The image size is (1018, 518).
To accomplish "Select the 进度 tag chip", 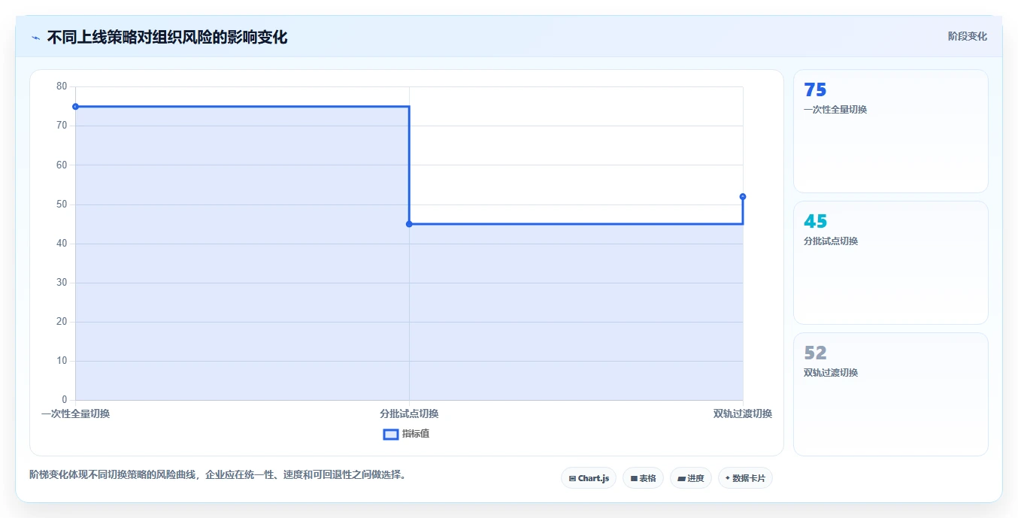I will pos(691,478).
